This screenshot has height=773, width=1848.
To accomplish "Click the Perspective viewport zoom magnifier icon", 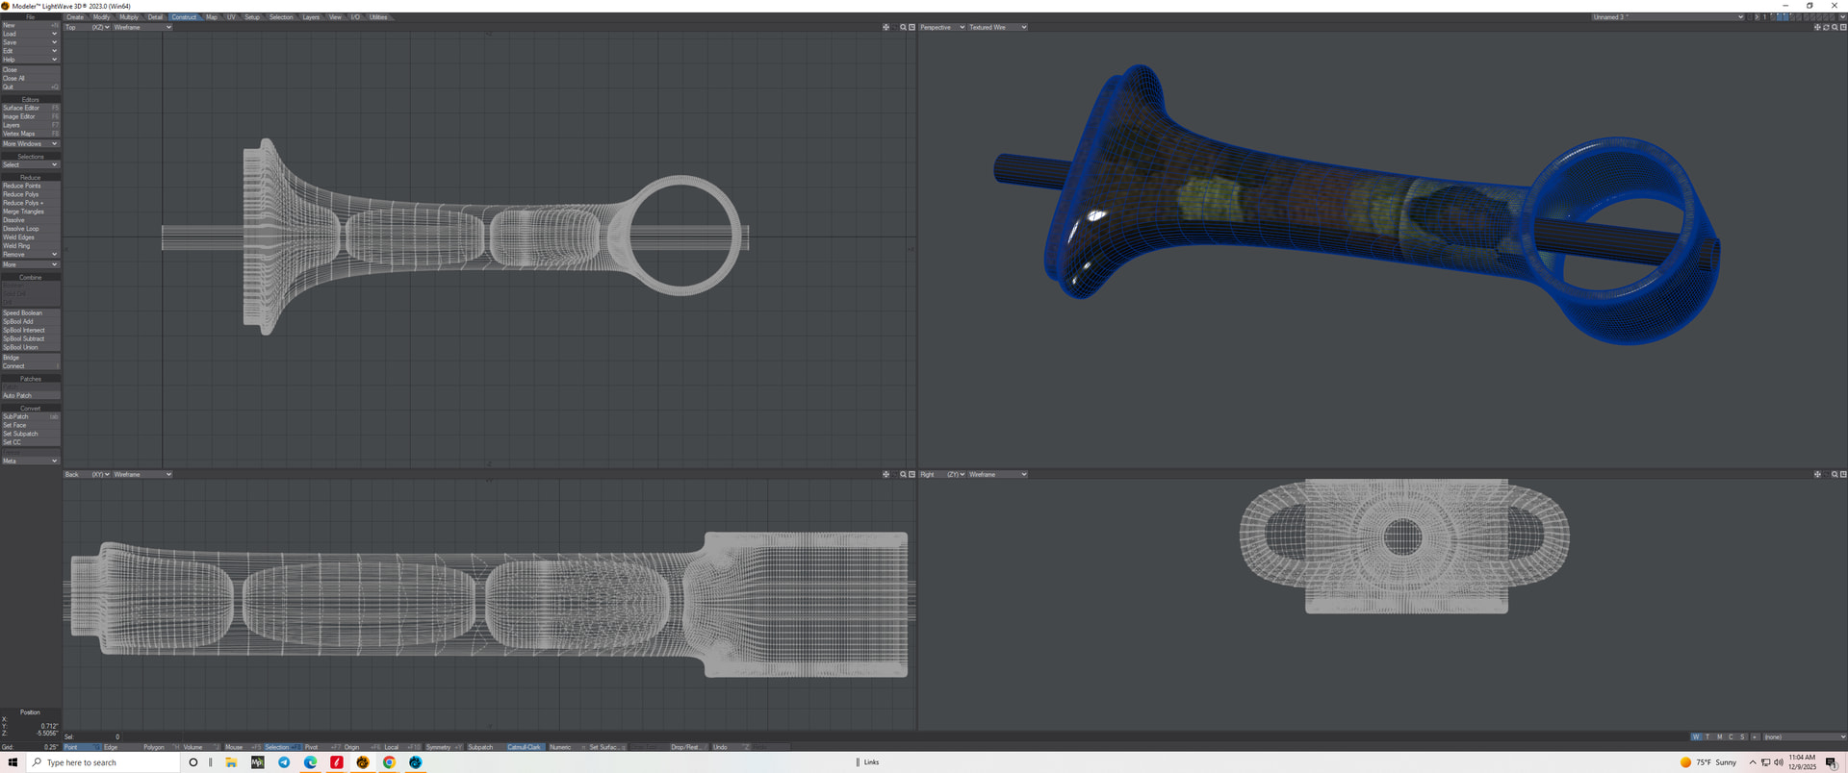I will (1835, 27).
